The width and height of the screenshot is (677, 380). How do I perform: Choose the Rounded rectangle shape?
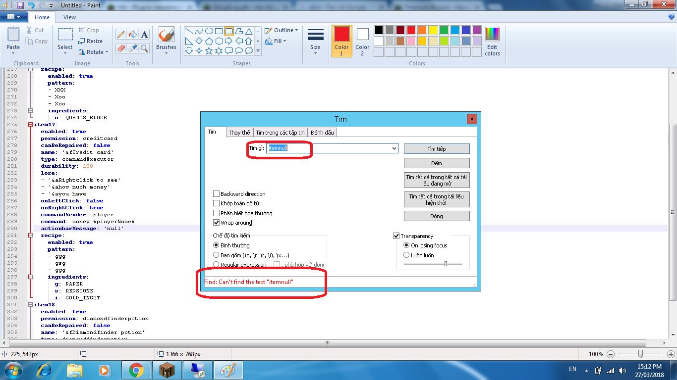coord(229,31)
